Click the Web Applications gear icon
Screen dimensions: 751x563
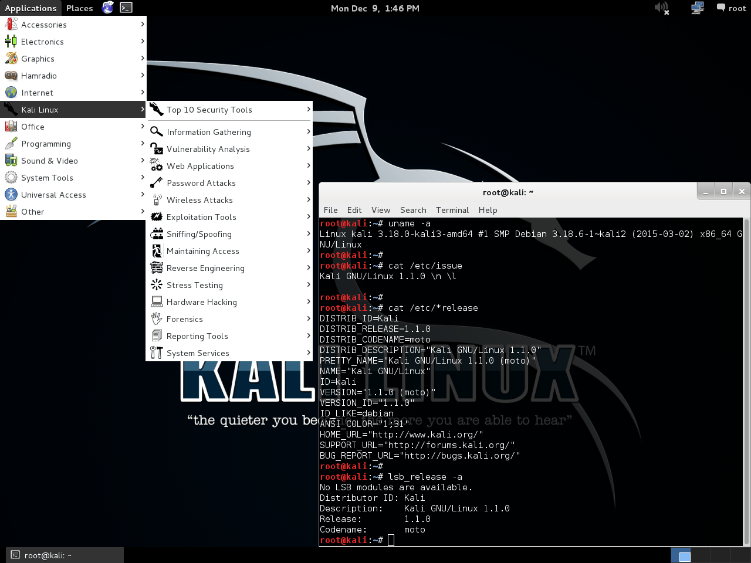pos(156,166)
